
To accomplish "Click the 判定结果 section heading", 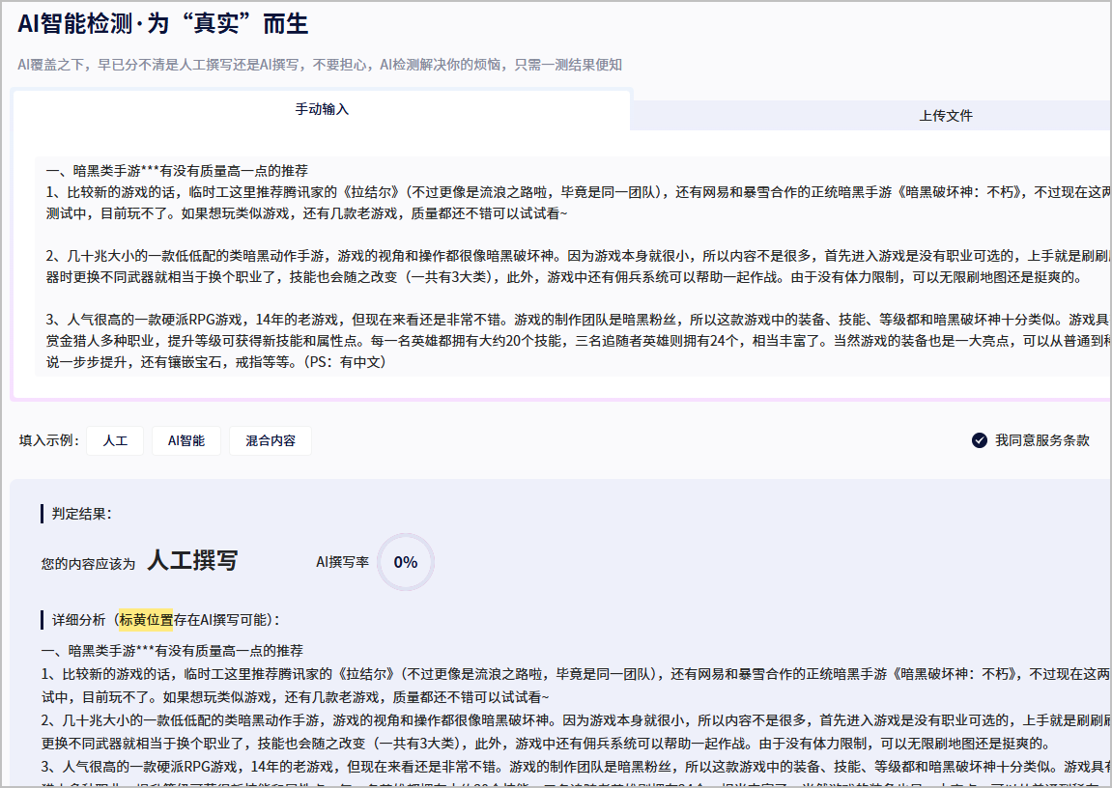I will [81, 514].
